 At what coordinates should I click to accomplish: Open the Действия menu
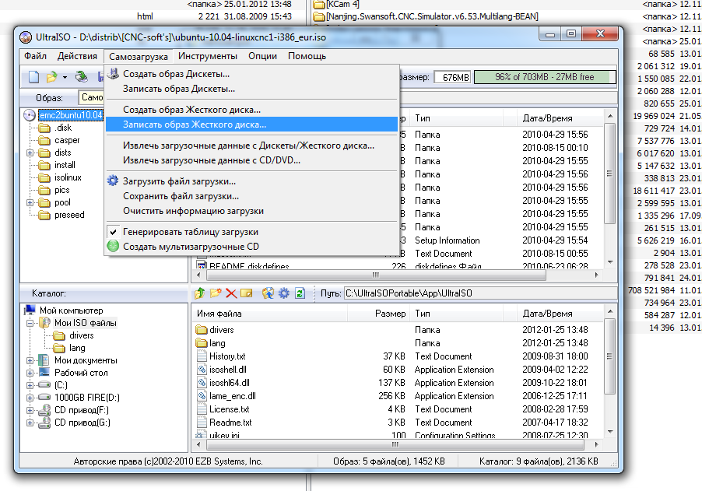(x=77, y=56)
